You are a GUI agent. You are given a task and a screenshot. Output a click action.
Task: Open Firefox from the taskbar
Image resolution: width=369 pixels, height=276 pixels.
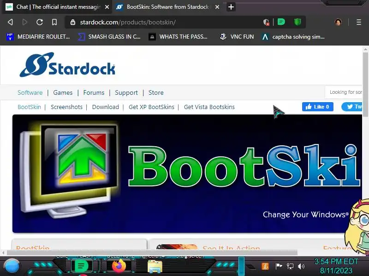pyautogui.click(x=119, y=266)
